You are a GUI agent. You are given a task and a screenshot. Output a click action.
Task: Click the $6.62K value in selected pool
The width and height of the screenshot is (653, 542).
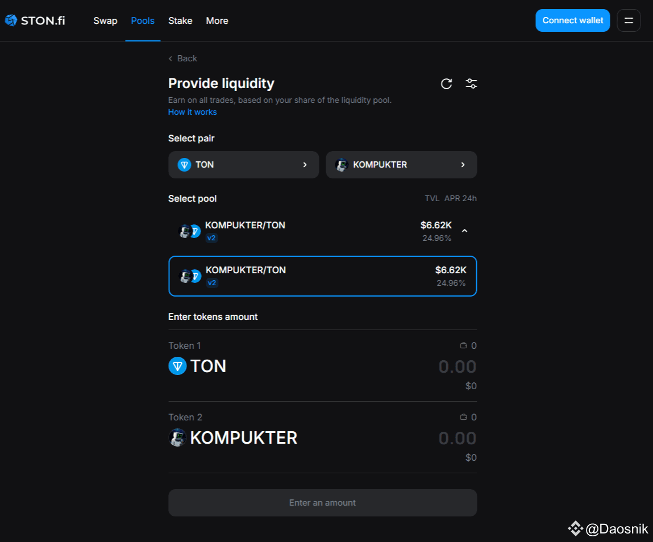click(451, 270)
